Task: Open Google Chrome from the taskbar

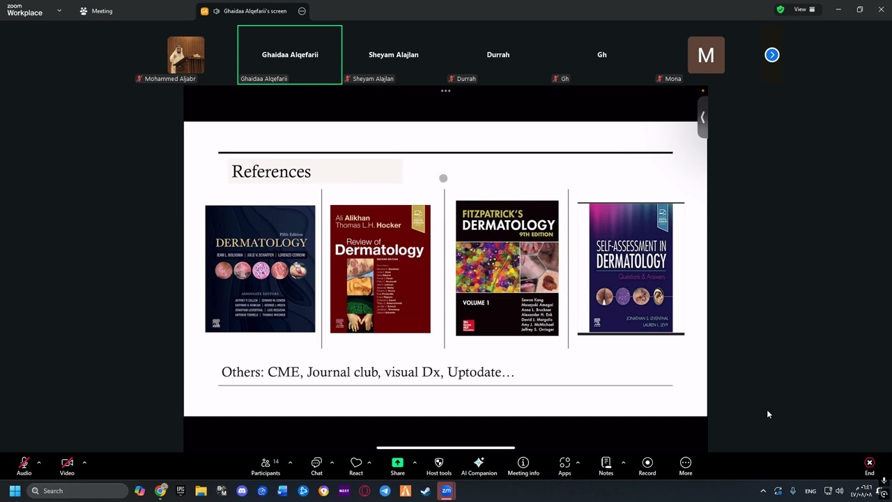Action: pos(160,491)
